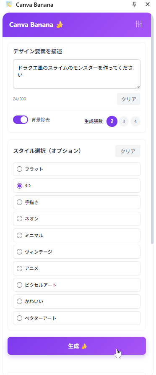Click the Canva Banana app icon in title bar
Image resolution: width=156 pixels, height=375 pixels.
coord(9,4)
